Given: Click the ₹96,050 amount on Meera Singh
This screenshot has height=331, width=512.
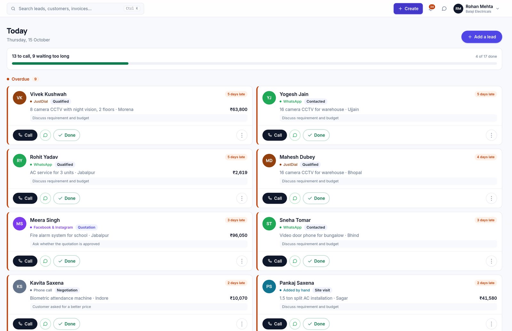Looking at the screenshot, I should coord(239,235).
